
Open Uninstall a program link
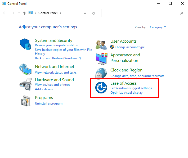(x=49, y=103)
